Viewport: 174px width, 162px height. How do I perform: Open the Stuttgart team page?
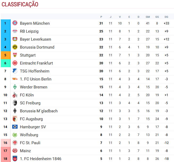[28, 55]
